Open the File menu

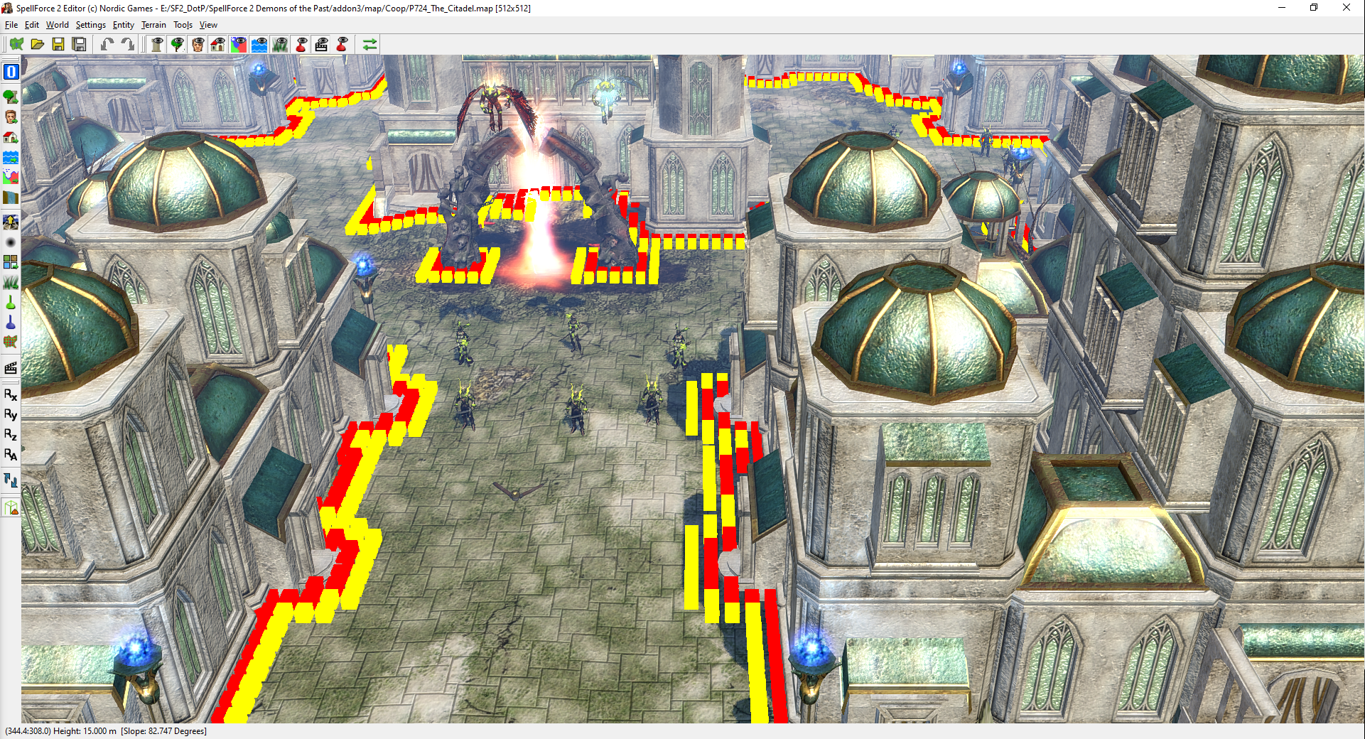pos(11,25)
